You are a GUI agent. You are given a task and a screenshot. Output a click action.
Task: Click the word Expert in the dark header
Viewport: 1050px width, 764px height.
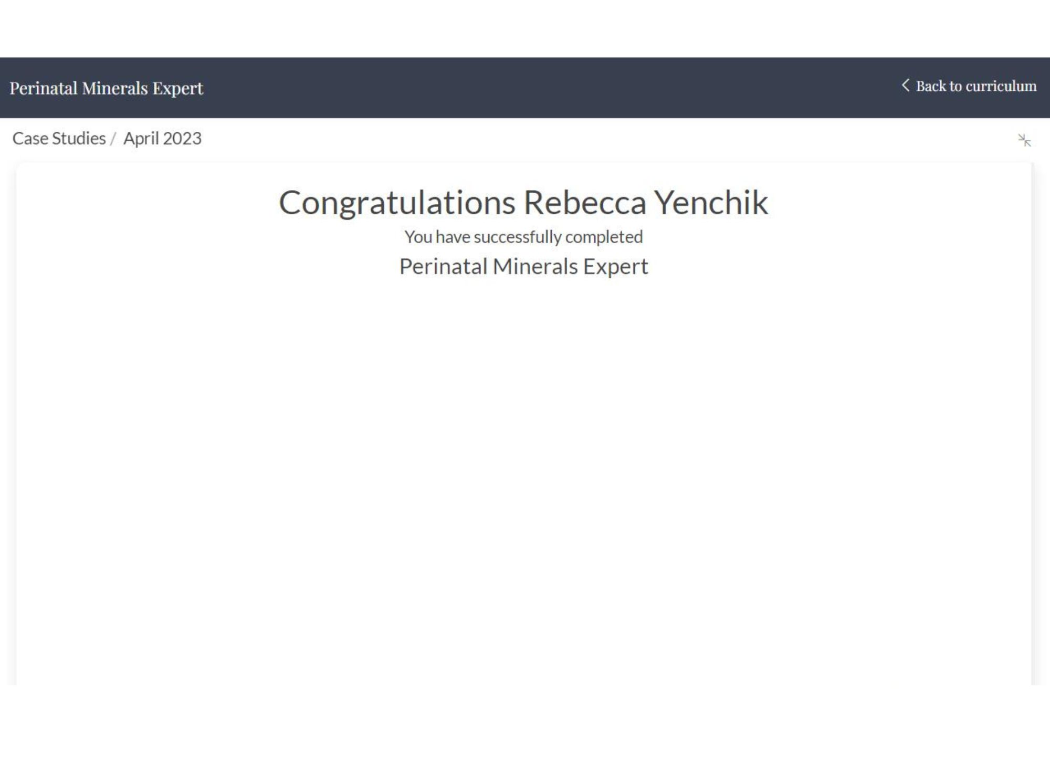[x=177, y=89]
